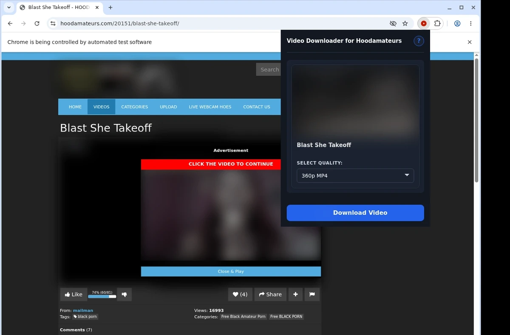Click the Like button
The width and height of the screenshot is (510, 335).
74,294
